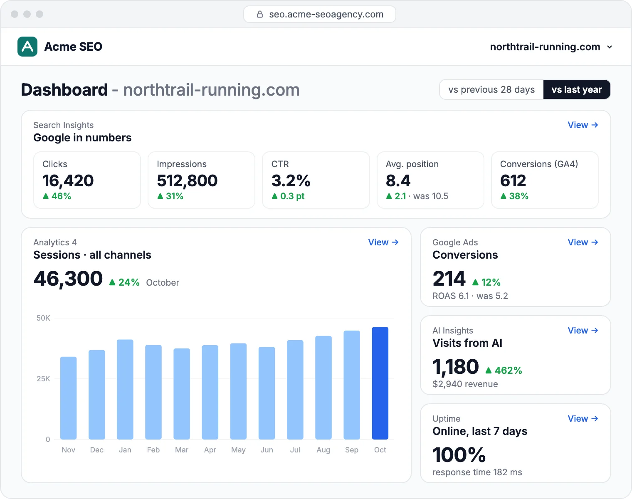
Task: Click the 31% change under Impressions
Action: click(x=170, y=196)
